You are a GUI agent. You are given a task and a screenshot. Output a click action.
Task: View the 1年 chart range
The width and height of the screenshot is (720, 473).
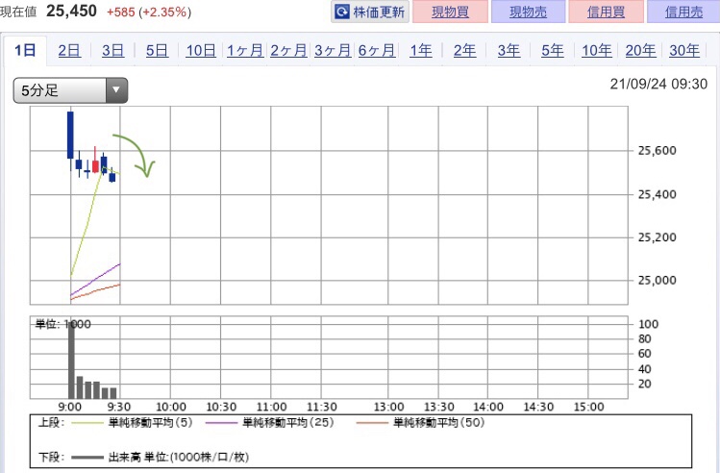[x=421, y=50]
